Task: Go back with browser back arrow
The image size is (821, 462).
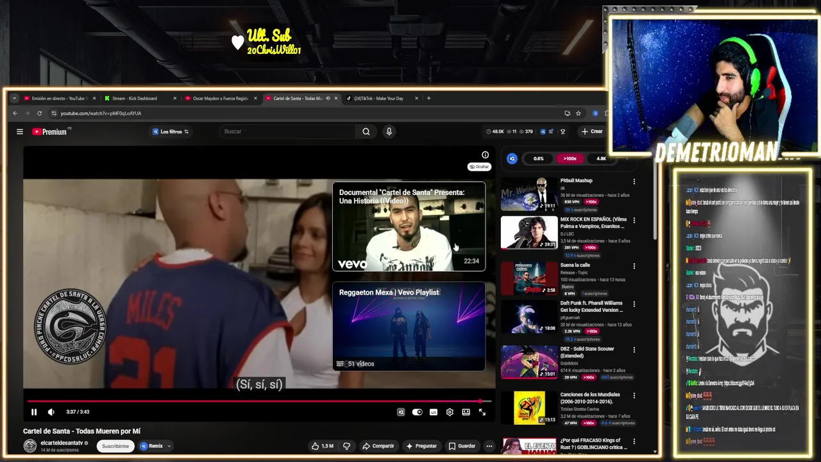Action: (15, 114)
